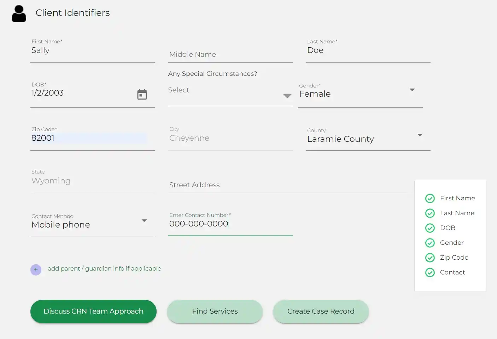The height and width of the screenshot is (339, 497).
Task: Follow the add parent / guardian info link
Action: tap(104, 268)
